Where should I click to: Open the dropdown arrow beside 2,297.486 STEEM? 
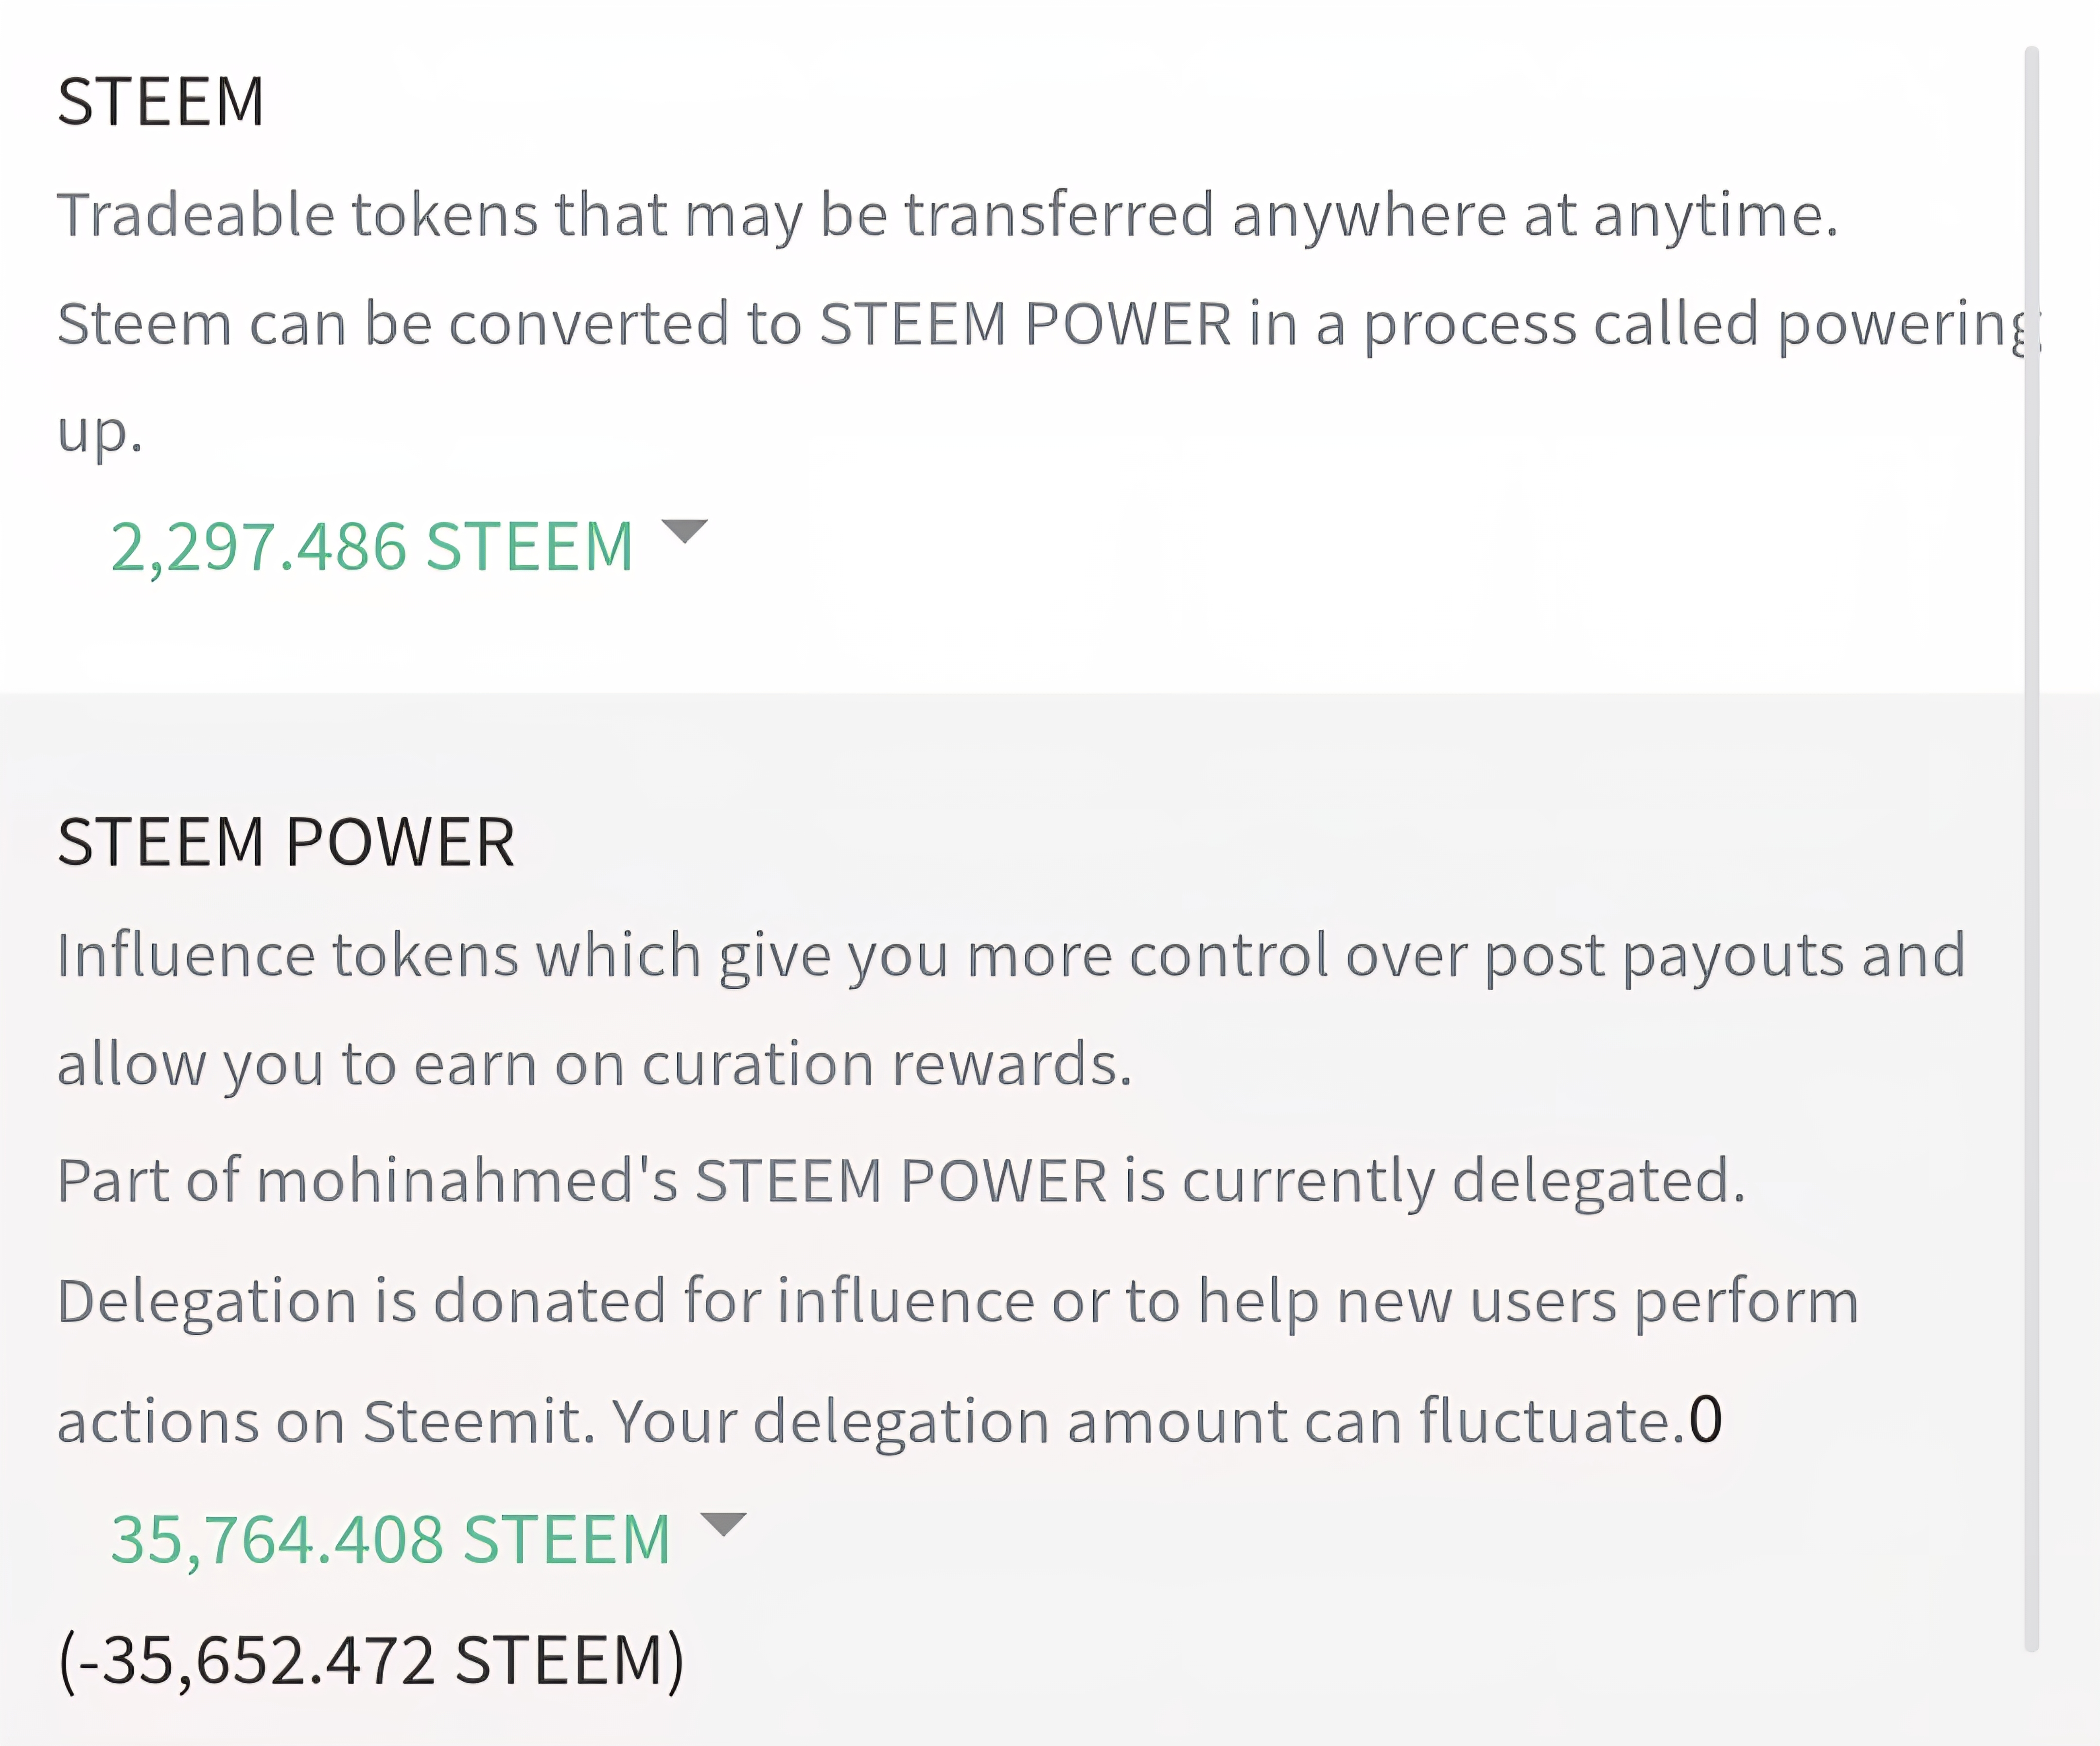[x=685, y=531]
